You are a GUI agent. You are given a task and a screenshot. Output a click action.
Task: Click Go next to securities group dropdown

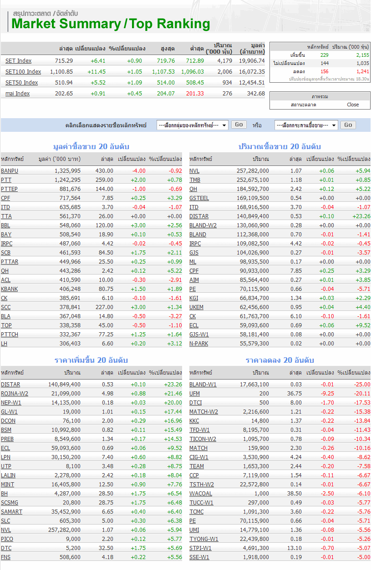pos(239,125)
